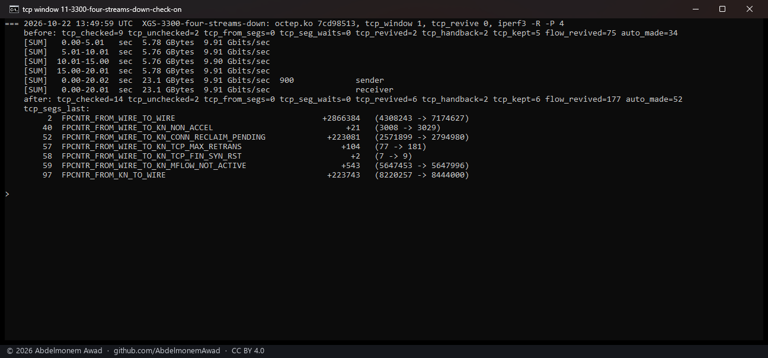Click counter 'FPCNTR_FROM_WIRE_TO_KN_NON_ACCEL'
This screenshot has width=768, height=358.
137,128
